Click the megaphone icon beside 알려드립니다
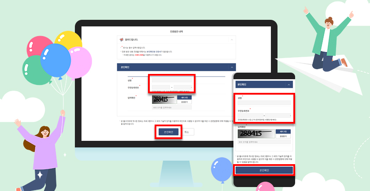Image resolution: width=370 pixels, height=191 pixels. (x=122, y=40)
